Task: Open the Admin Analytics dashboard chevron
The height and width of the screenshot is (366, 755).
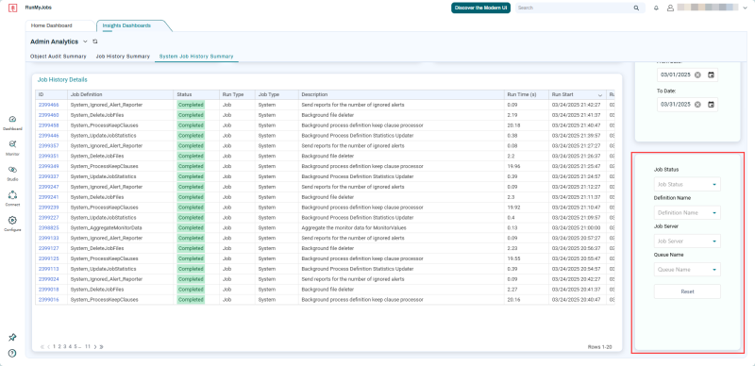Action: click(x=85, y=42)
